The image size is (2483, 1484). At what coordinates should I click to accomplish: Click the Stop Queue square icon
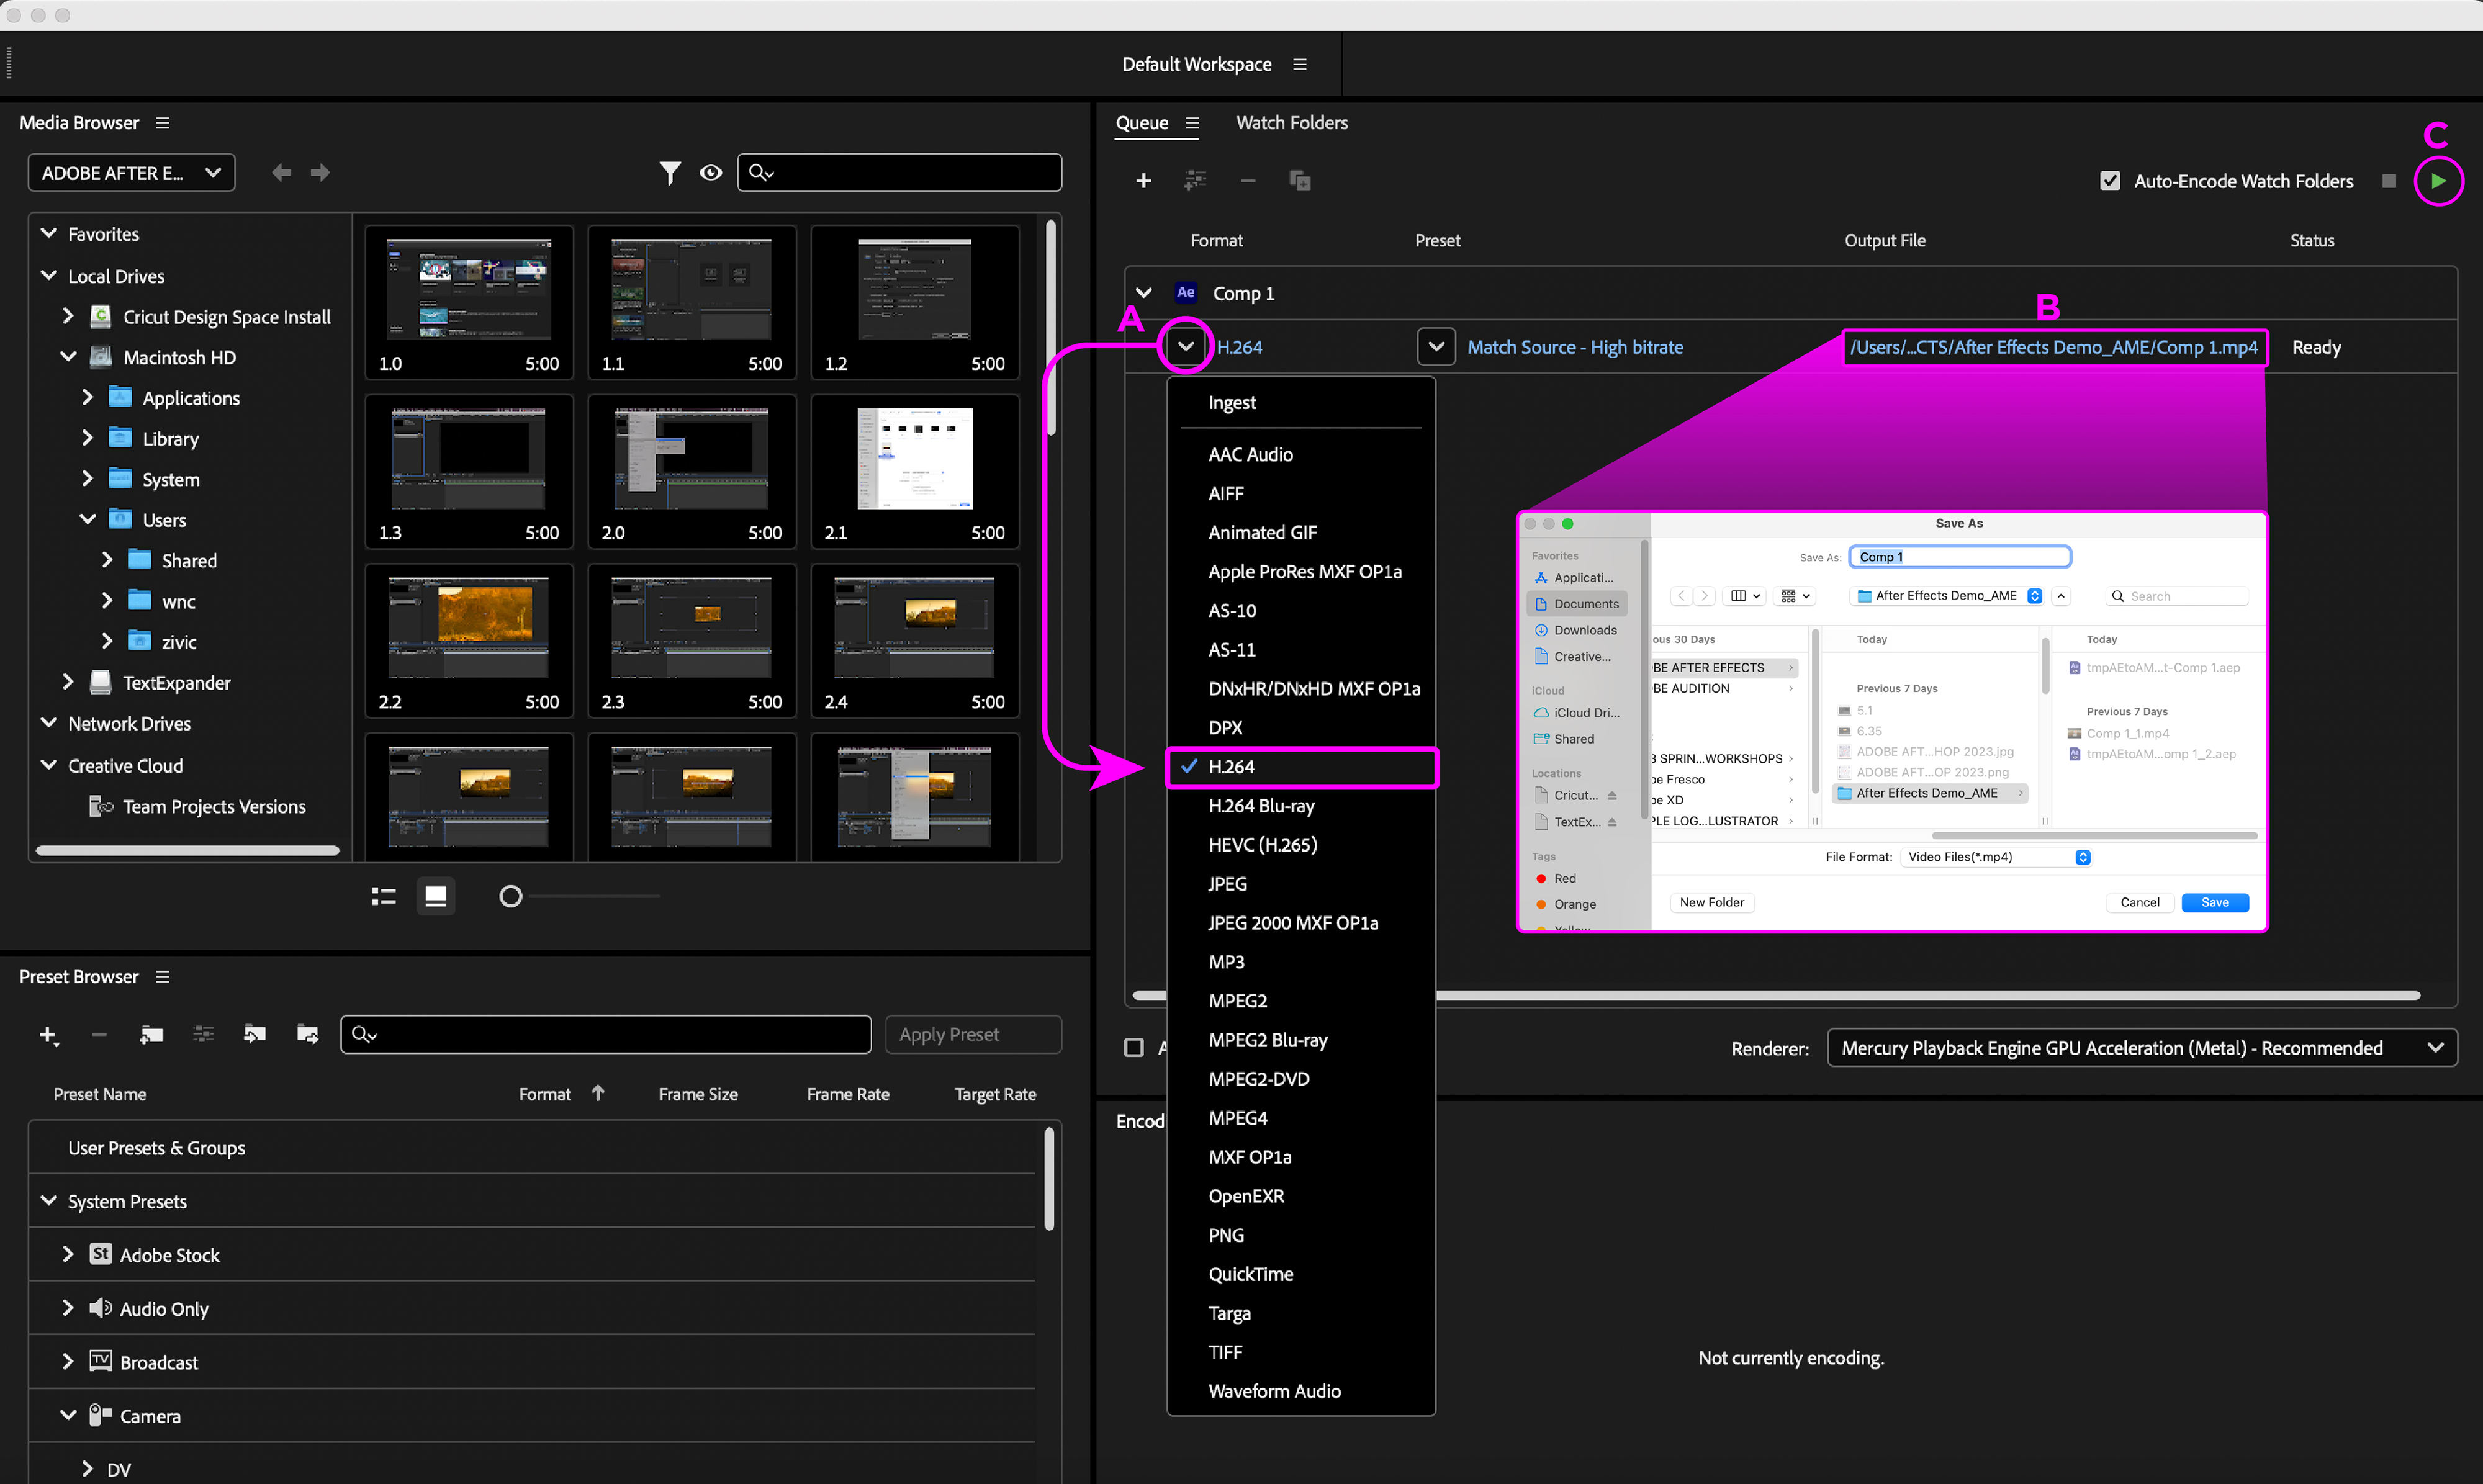point(2388,181)
